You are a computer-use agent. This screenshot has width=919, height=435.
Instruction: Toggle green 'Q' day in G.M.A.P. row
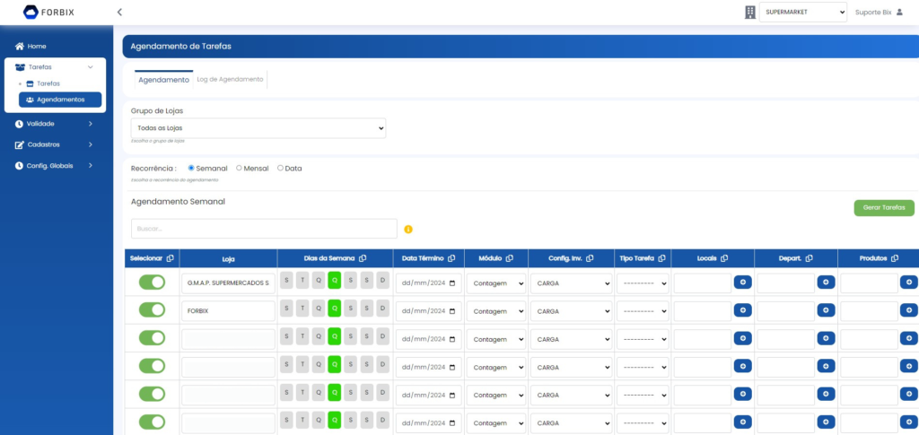pos(334,283)
